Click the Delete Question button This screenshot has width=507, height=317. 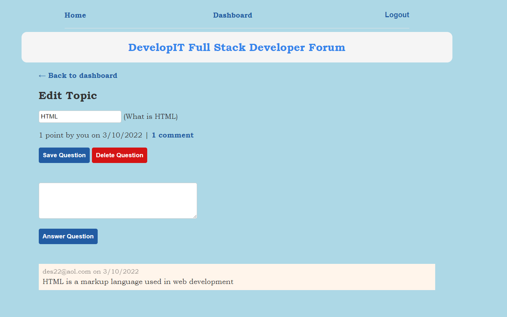coord(119,155)
